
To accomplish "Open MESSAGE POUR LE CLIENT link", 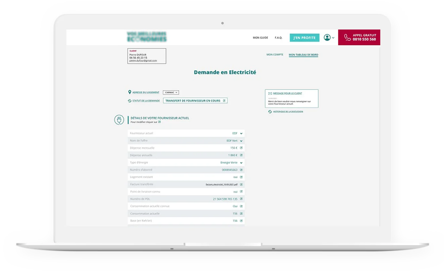I will [287, 94].
